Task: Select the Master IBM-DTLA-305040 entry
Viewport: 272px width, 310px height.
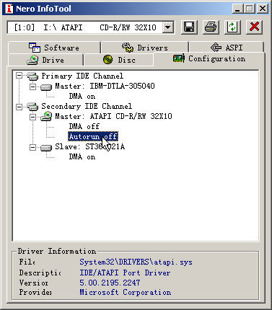Action: pyautogui.click(x=105, y=86)
